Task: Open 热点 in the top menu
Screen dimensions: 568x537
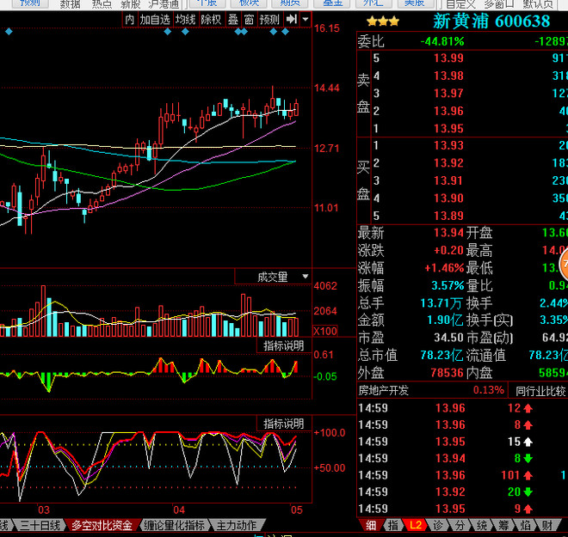Action: [102, 4]
